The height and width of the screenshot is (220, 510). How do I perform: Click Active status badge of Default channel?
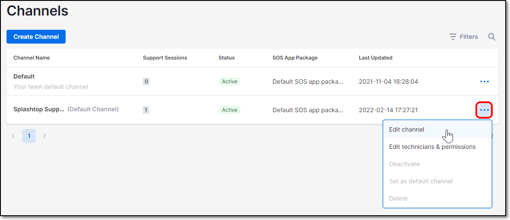tap(229, 82)
